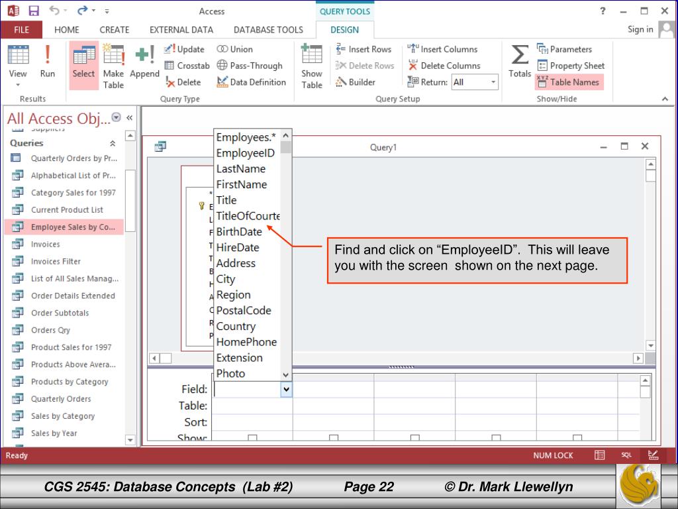678x509 pixels.
Task: Choose the Union query type
Action: (235, 49)
